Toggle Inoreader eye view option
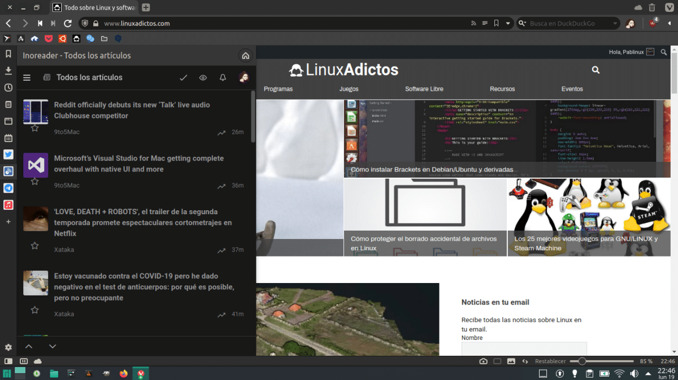Viewport: 678px width, 380px height. pos(203,78)
